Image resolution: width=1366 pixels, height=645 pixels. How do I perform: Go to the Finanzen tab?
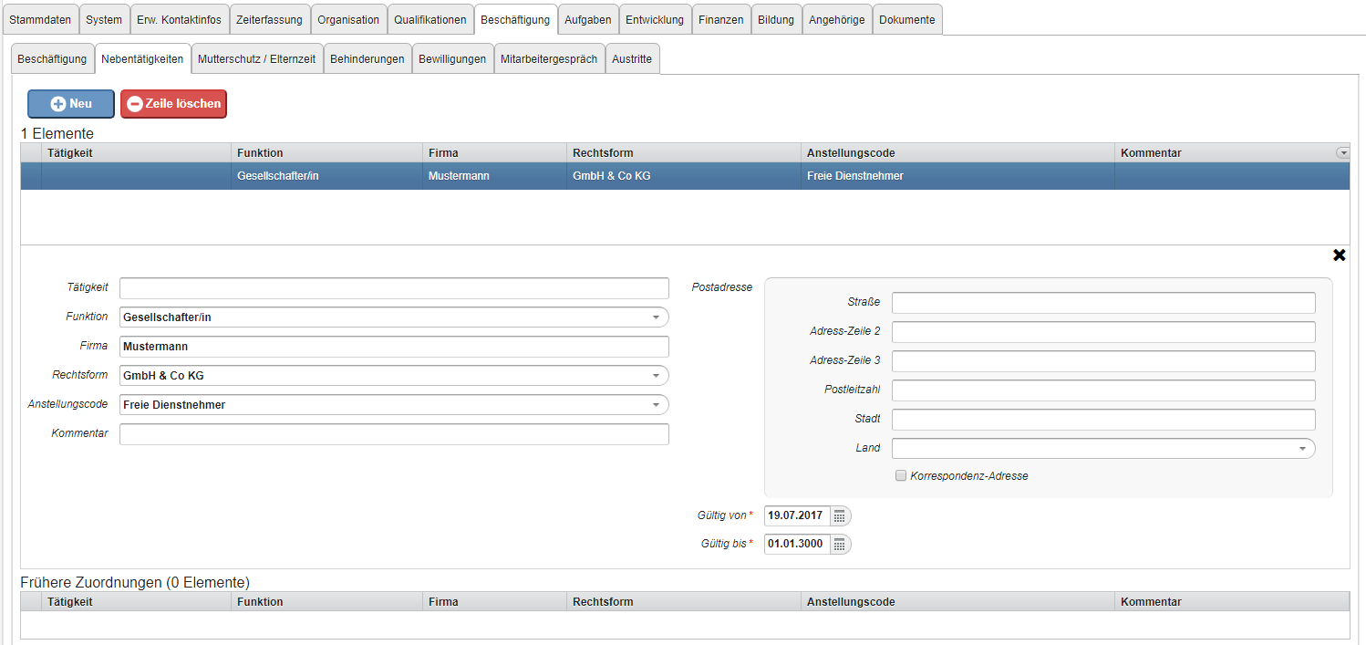point(720,19)
